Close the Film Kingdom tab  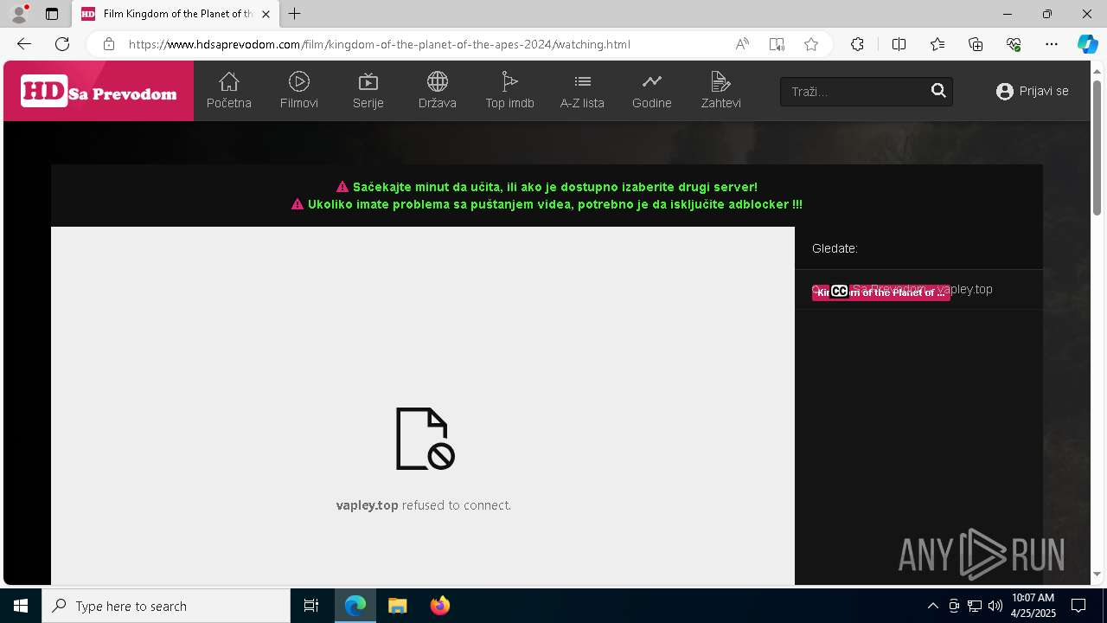(x=266, y=14)
